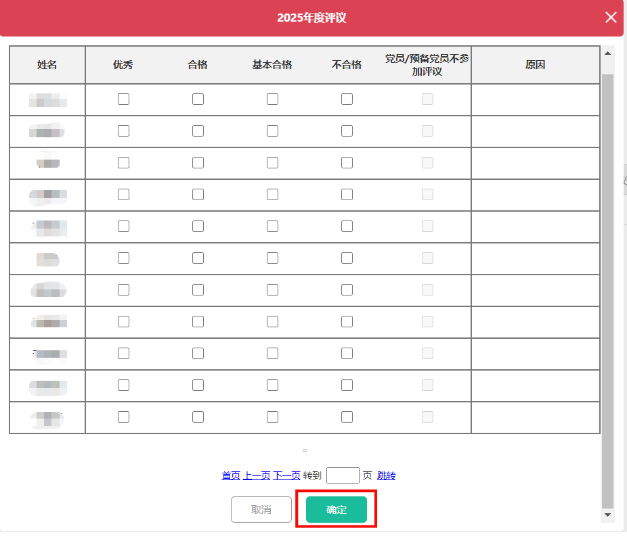
Task: Go to 下一页 next page link
Action: [x=286, y=475]
